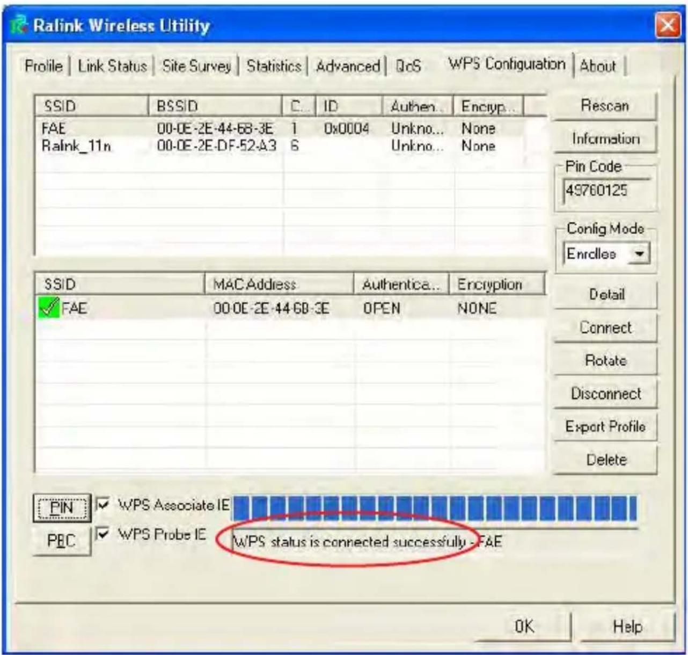Viewport: 688px width, 655px height.
Task: Open Help from the bottom button
Action: point(627,626)
